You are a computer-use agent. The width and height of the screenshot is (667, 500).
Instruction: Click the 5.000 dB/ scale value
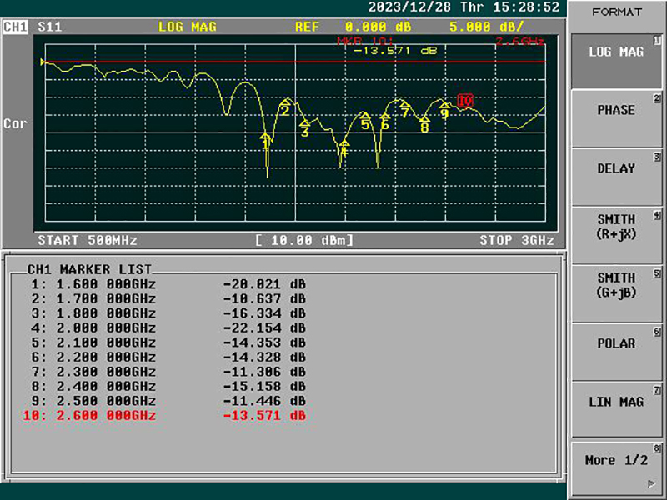click(487, 27)
